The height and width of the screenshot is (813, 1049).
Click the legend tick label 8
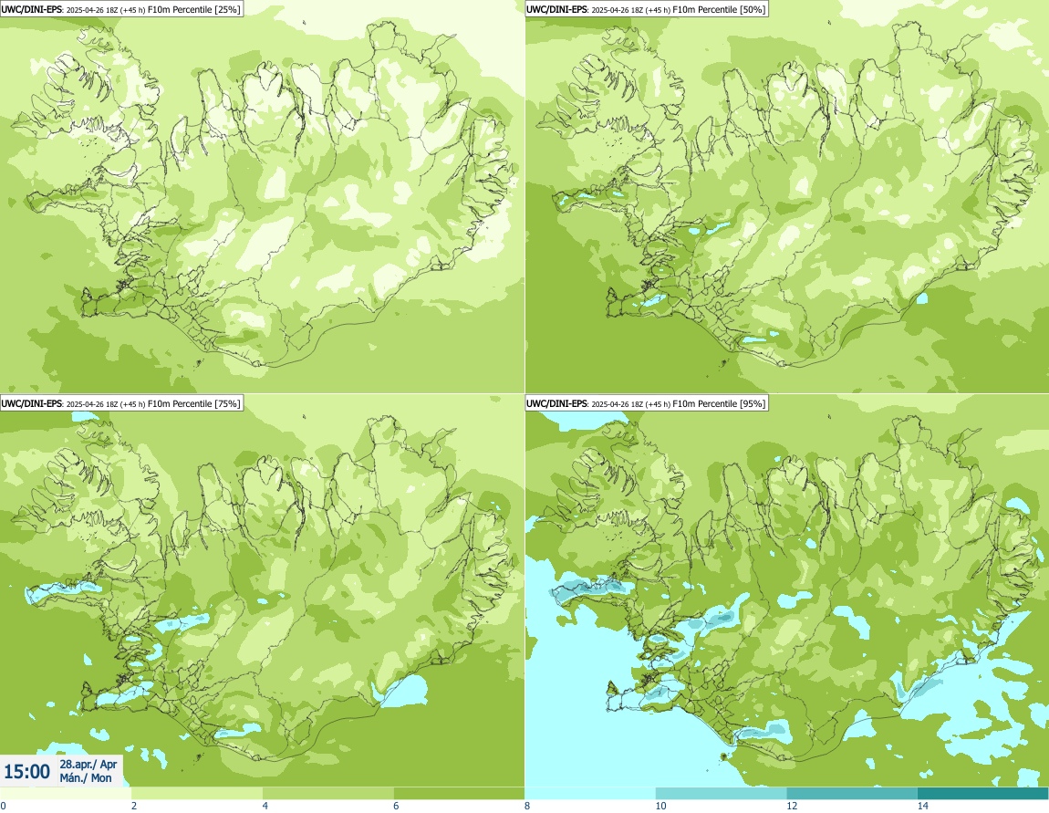527,806
